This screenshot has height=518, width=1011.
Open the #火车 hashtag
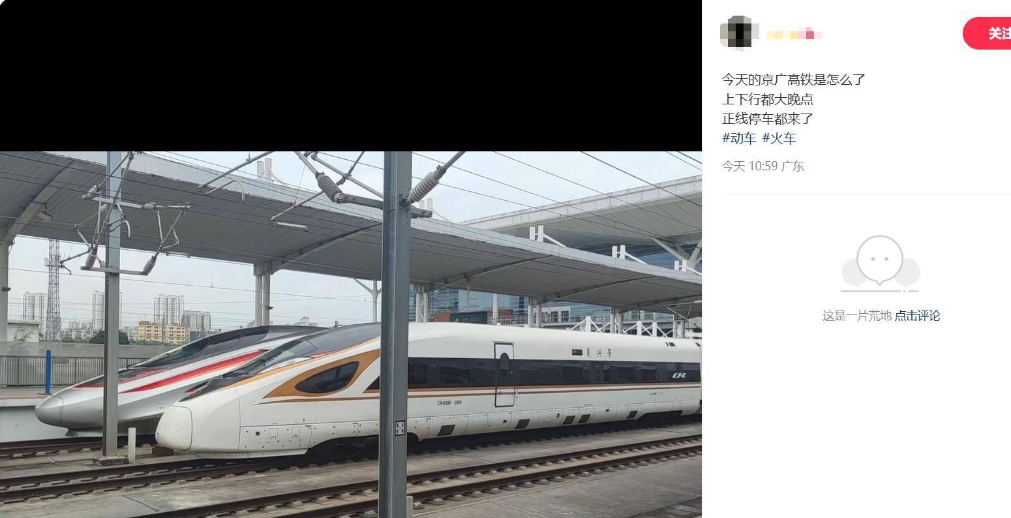779,138
